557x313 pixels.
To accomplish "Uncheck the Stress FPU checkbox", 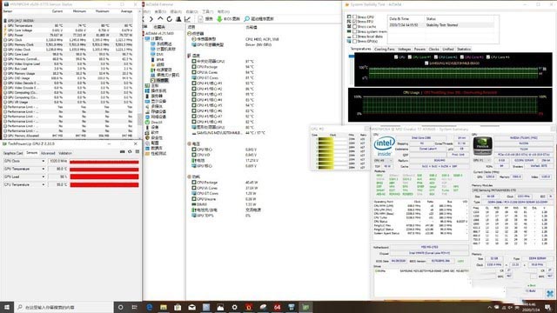I will coord(354,22).
